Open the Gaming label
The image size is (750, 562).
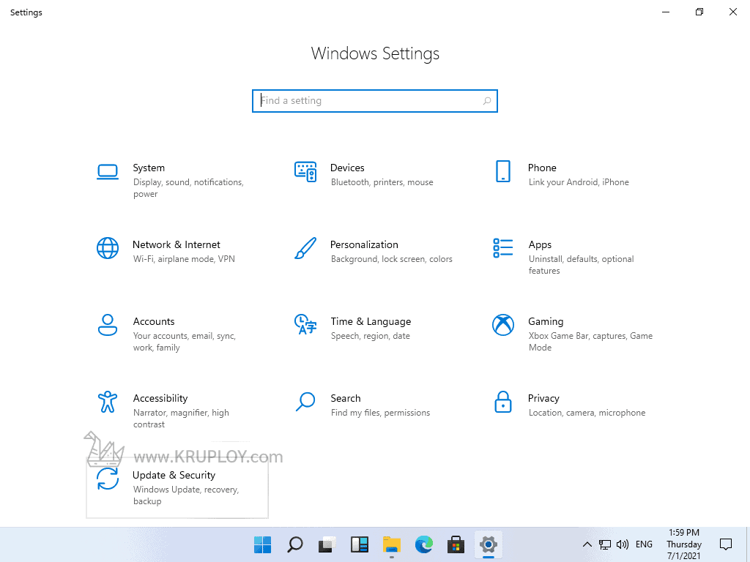coord(546,322)
